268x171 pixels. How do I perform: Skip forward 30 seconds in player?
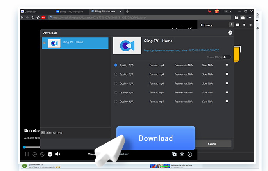coord(42,154)
